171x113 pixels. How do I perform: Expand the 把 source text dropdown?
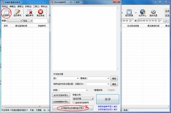[x=78, y=79]
